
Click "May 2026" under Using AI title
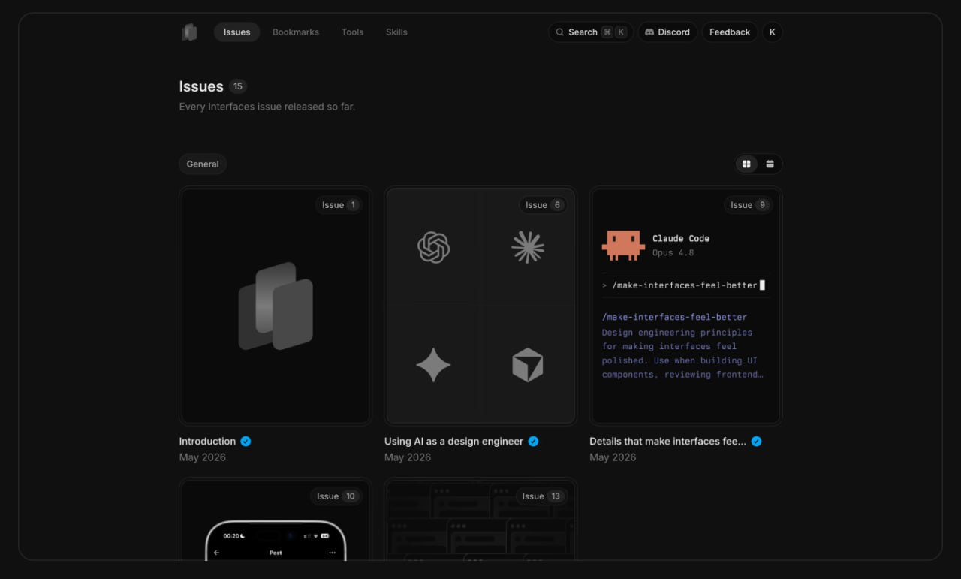[x=408, y=457]
